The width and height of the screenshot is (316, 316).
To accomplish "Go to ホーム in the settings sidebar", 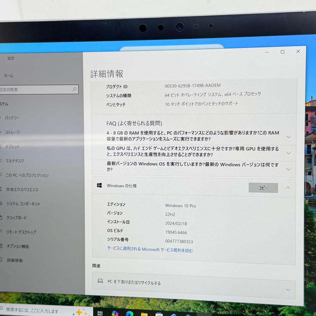I will point(9,75).
